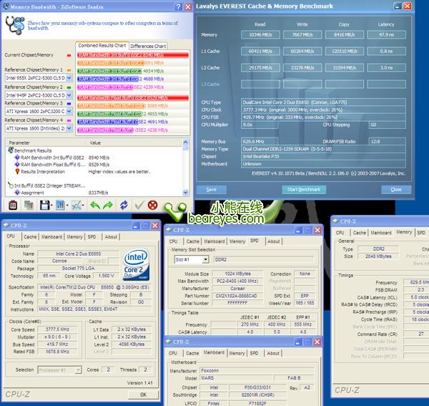Click the orange Reference Chipset/Memory 1 color marker

coord(69,70)
